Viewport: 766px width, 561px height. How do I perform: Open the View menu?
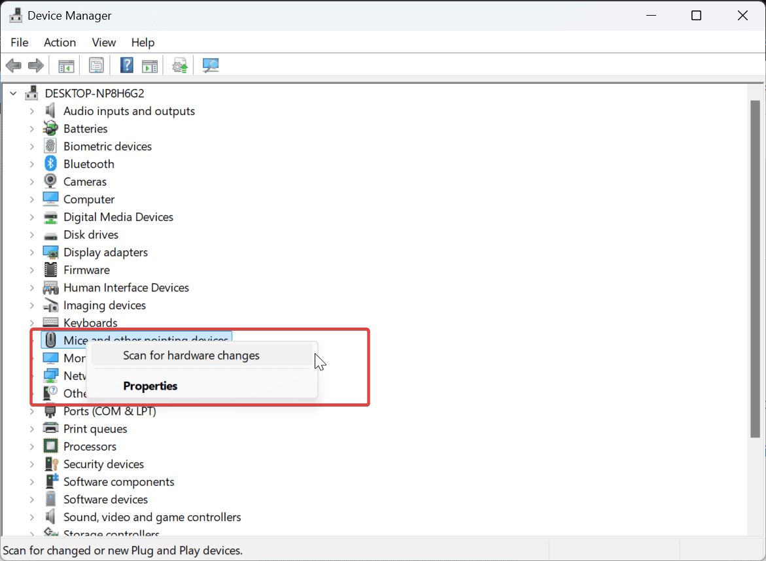pyautogui.click(x=103, y=42)
